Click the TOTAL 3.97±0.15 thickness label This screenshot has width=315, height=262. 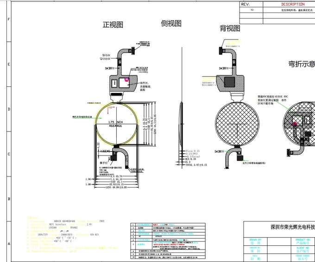click(196, 165)
